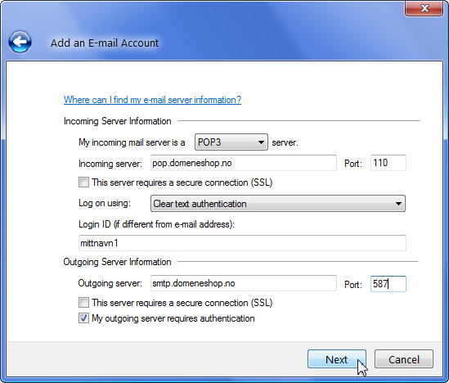The width and height of the screenshot is (449, 383).
Task: Enable SSL for the incoming server
Action: 83,182
